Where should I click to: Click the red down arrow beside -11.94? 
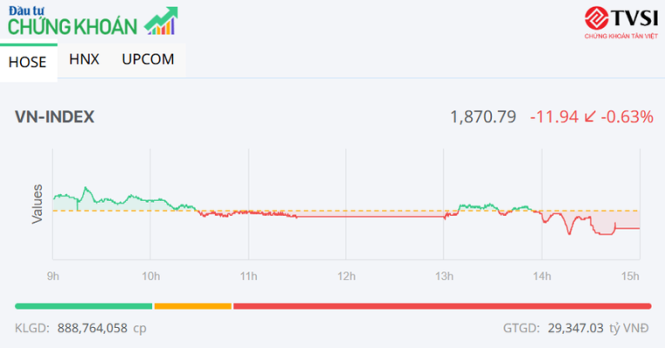(589, 117)
